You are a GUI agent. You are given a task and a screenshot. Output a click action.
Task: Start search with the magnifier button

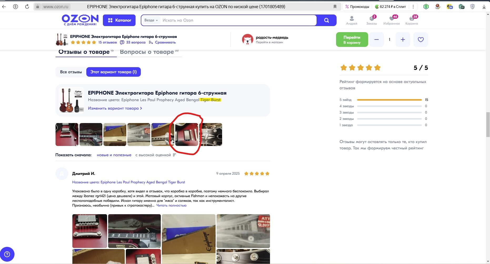327,20
